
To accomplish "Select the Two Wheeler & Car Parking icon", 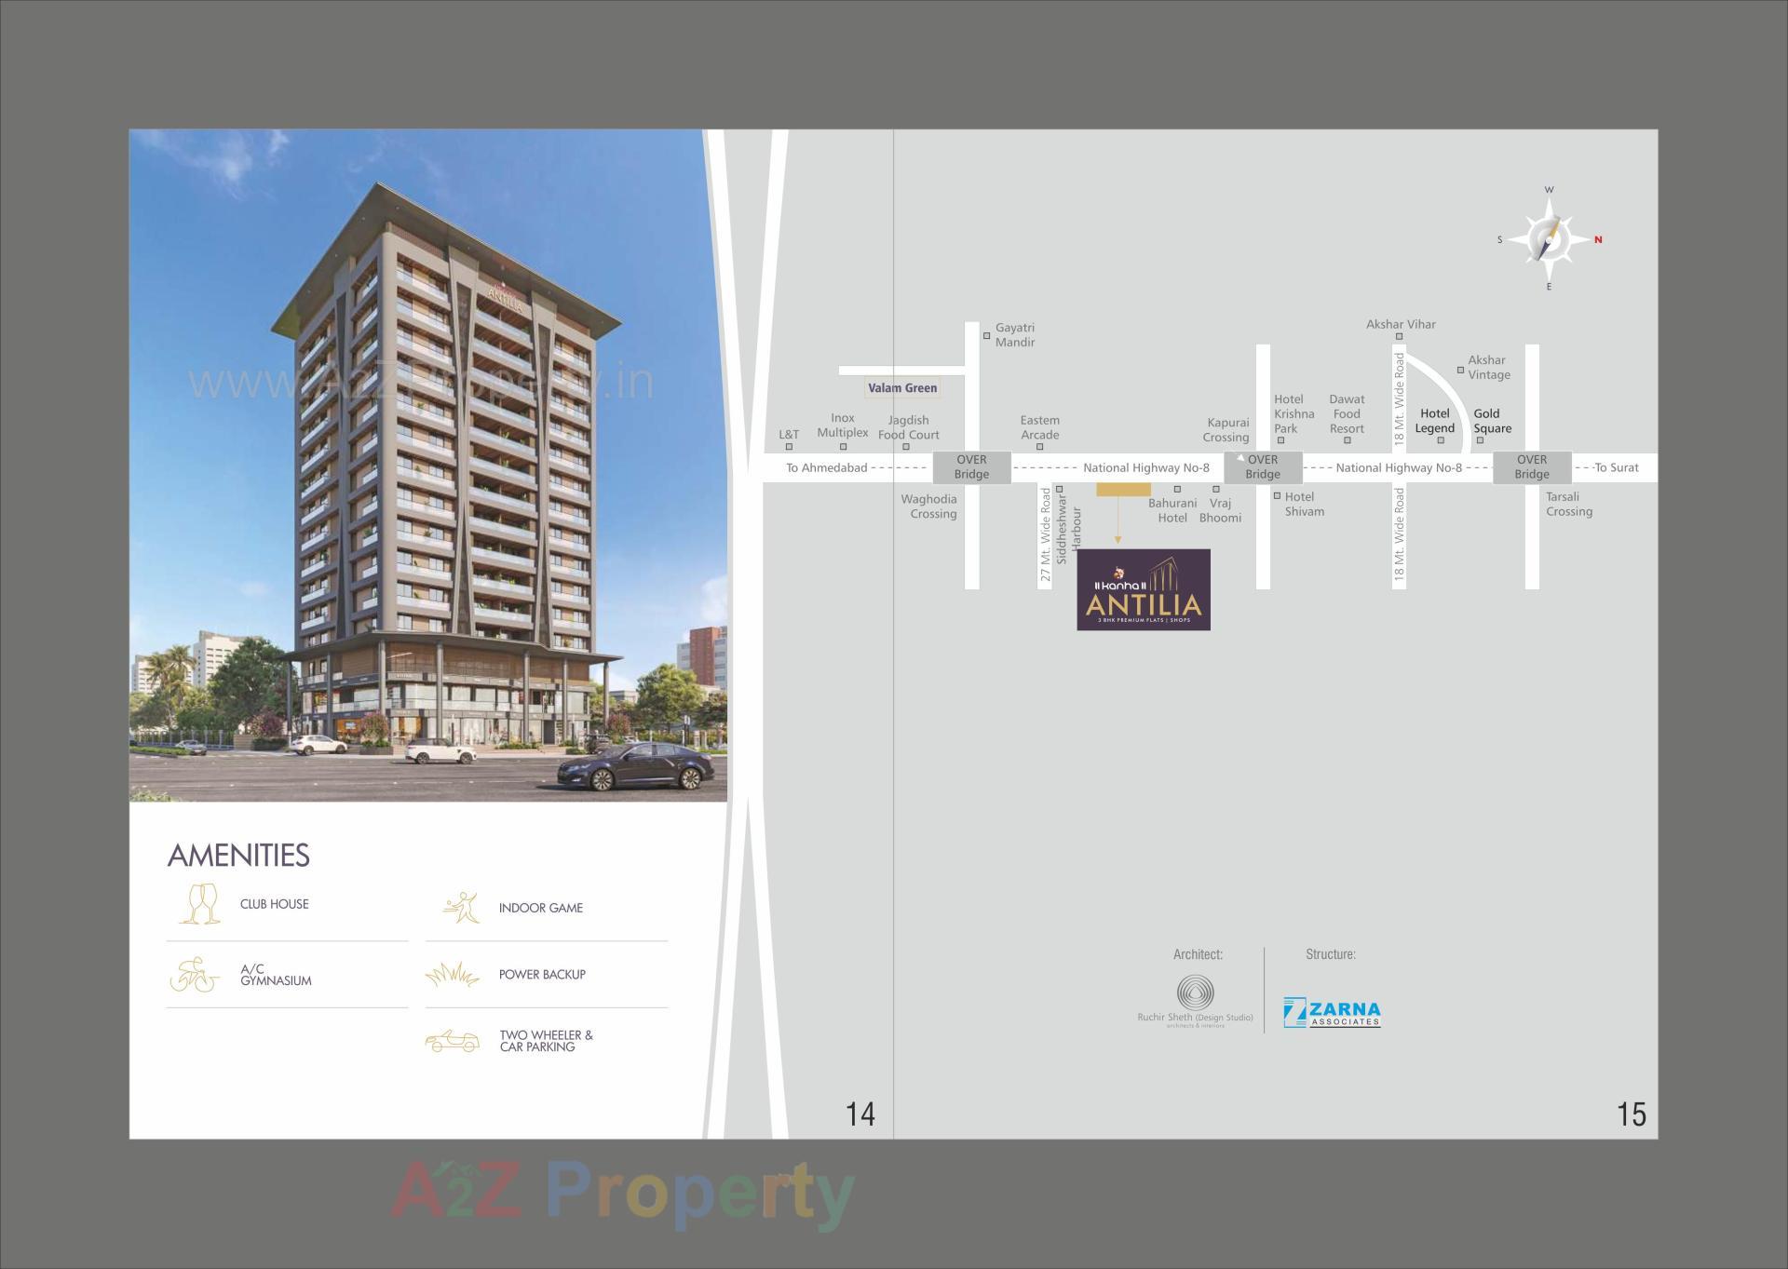I will point(454,1041).
